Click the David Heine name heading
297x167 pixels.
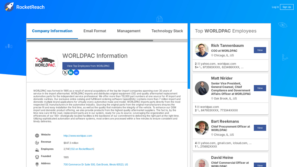222,158
